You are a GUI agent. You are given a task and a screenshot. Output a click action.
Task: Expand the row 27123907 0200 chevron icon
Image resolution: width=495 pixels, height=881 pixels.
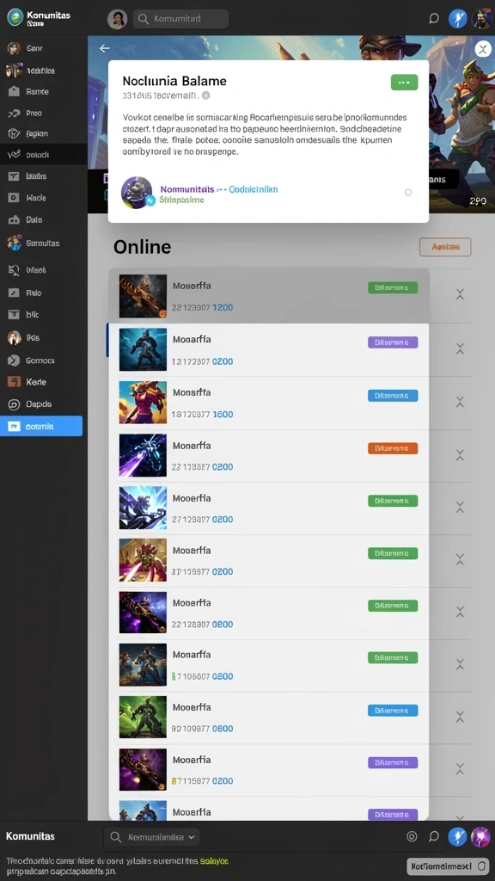[461, 508]
